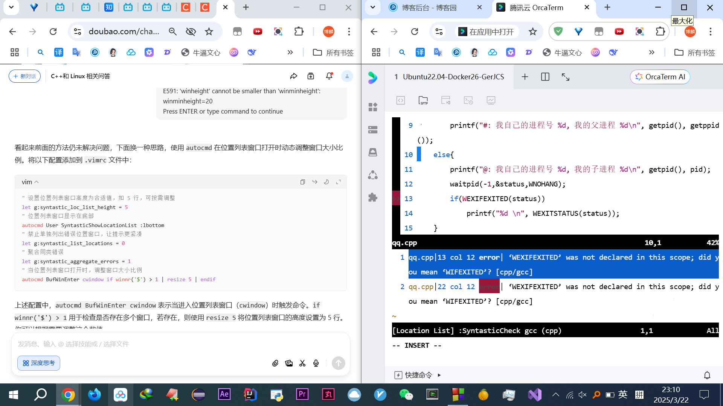Expand OrcaTerm terminal to fullscreen

[x=565, y=77]
